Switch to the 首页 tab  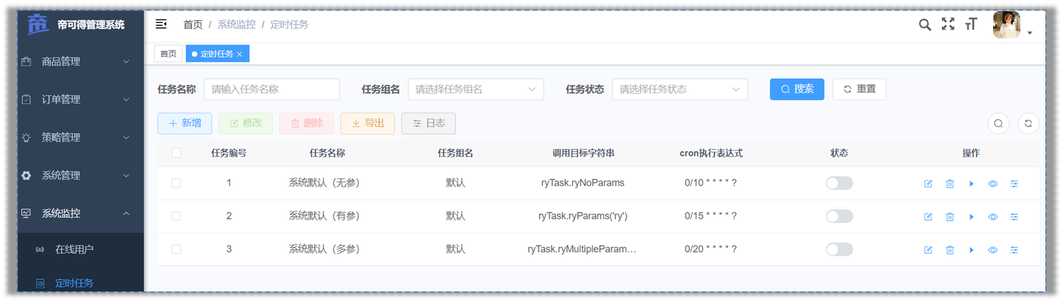point(168,54)
